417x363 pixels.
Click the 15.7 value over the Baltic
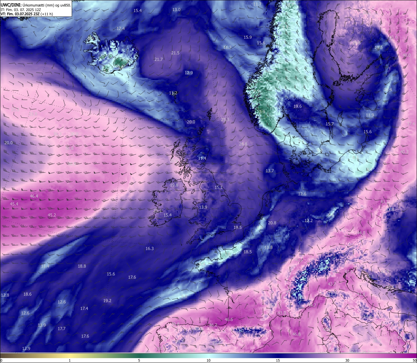(x=330, y=124)
